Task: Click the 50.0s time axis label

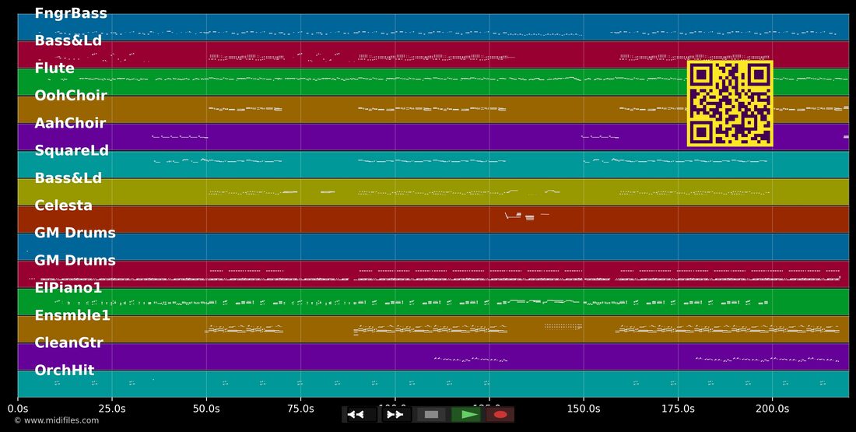Action: pyautogui.click(x=206, y=408)
